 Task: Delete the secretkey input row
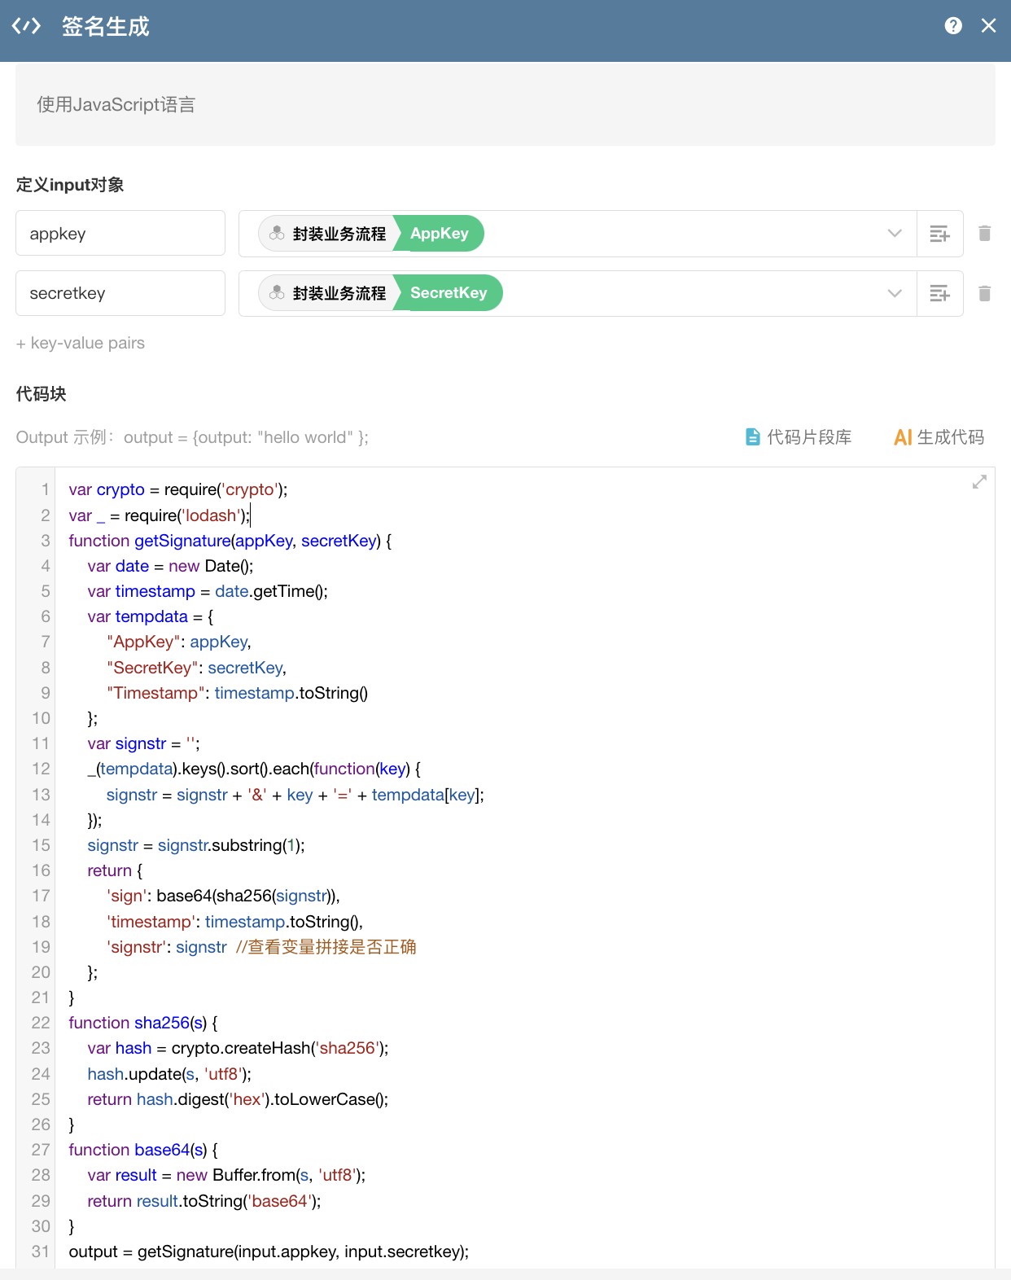coord(984,293)
